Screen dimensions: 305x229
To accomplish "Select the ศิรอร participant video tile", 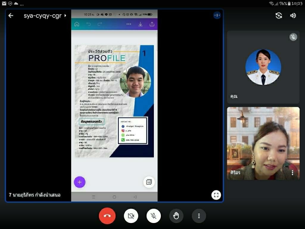I will tap(263, 143).
